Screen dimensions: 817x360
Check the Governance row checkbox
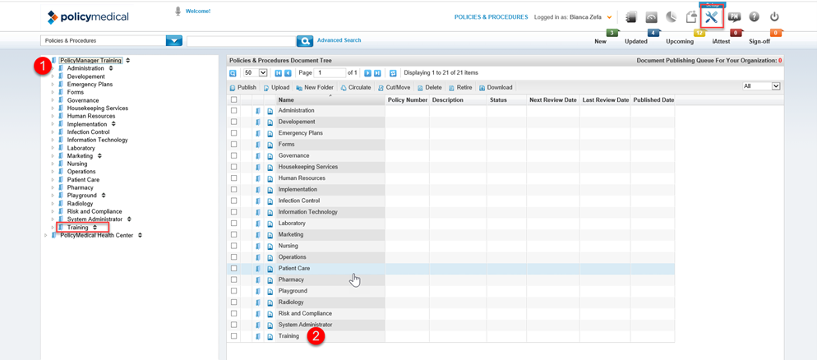click(x=234, y=156)
